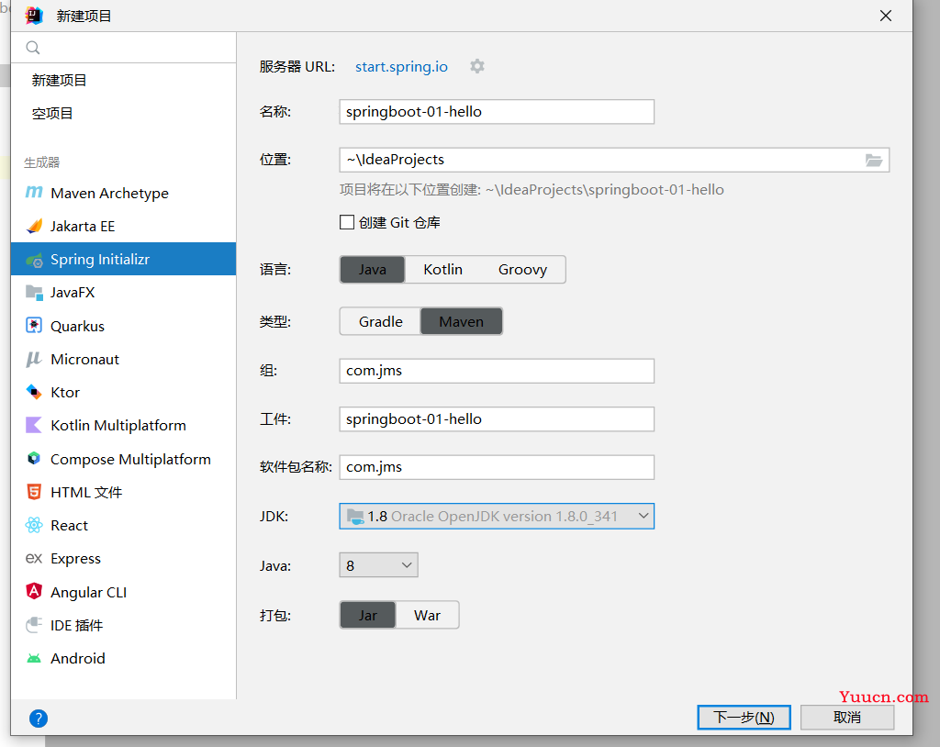The width and height of the screenshot is (940, 747).
Task: Click the Jakarta EE feather icon
Action: pos(34,226)
